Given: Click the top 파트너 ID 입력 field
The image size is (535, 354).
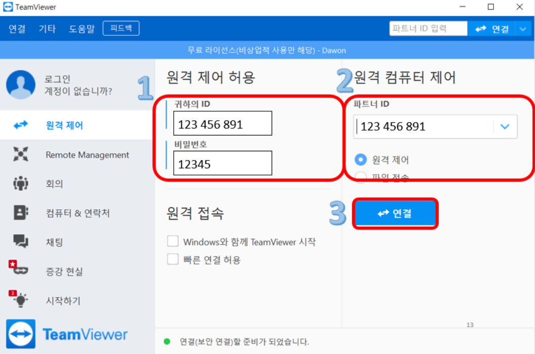Looking at the screenshot, I should [428, 28].
